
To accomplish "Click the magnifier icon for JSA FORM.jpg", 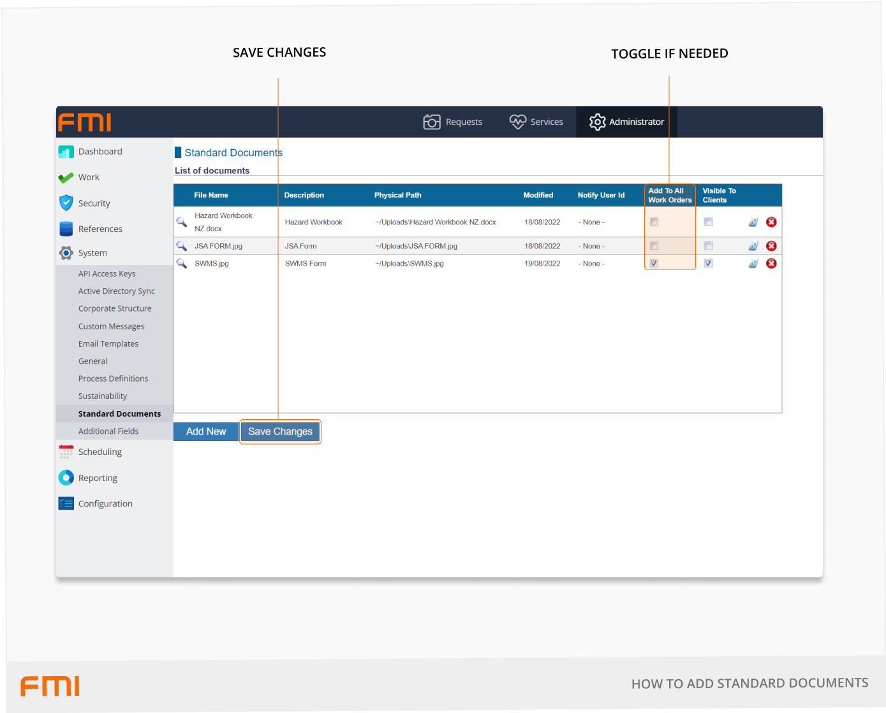I will (182, 246).
